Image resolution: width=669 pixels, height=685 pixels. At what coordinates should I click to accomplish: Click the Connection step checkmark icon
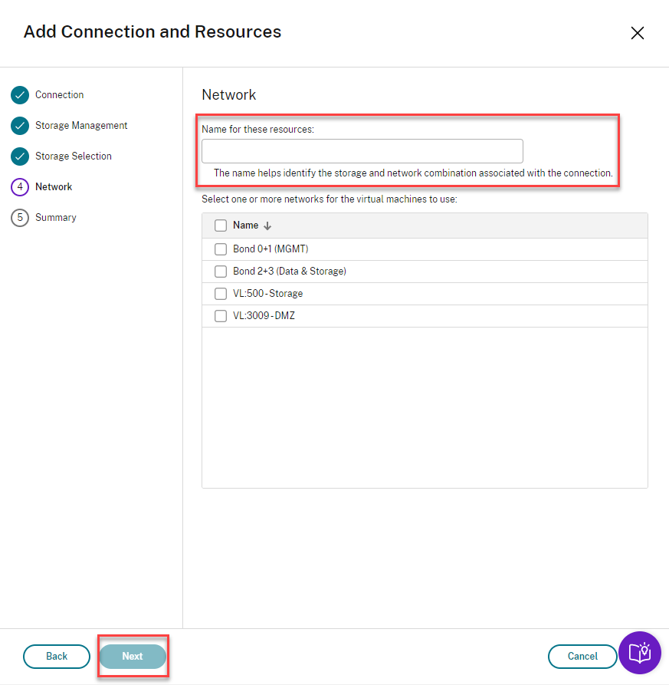pyautogui.click(x=20, y=95)
